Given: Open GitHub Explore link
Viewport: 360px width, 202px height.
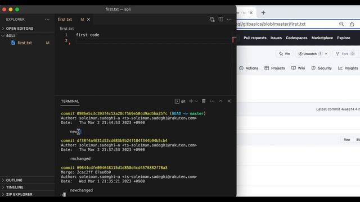Looking at the screenshot, I should (x=344, y=38).
